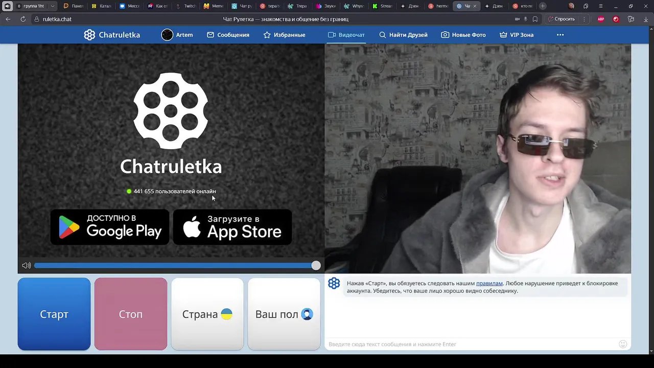
Task: Click the partner webcam video feed
Action: 478,158
